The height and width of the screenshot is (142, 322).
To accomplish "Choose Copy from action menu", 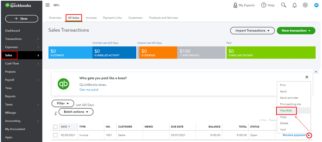I will pos(294,117).
